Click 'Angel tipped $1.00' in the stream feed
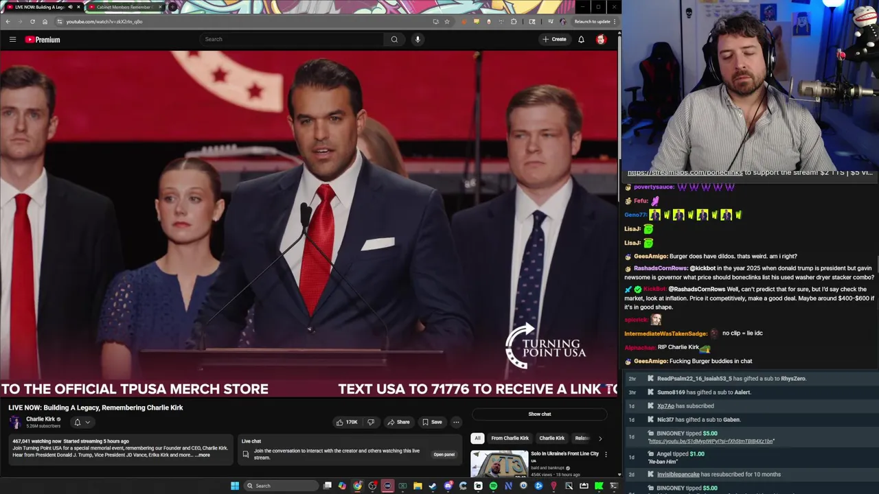This screenshot has height=494, width=879. [681, 454]
